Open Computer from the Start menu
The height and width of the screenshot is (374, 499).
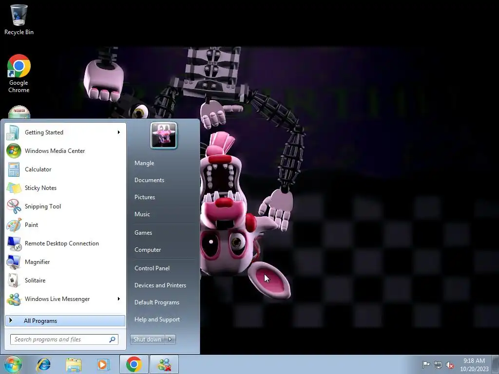click(x=148, y=250)
